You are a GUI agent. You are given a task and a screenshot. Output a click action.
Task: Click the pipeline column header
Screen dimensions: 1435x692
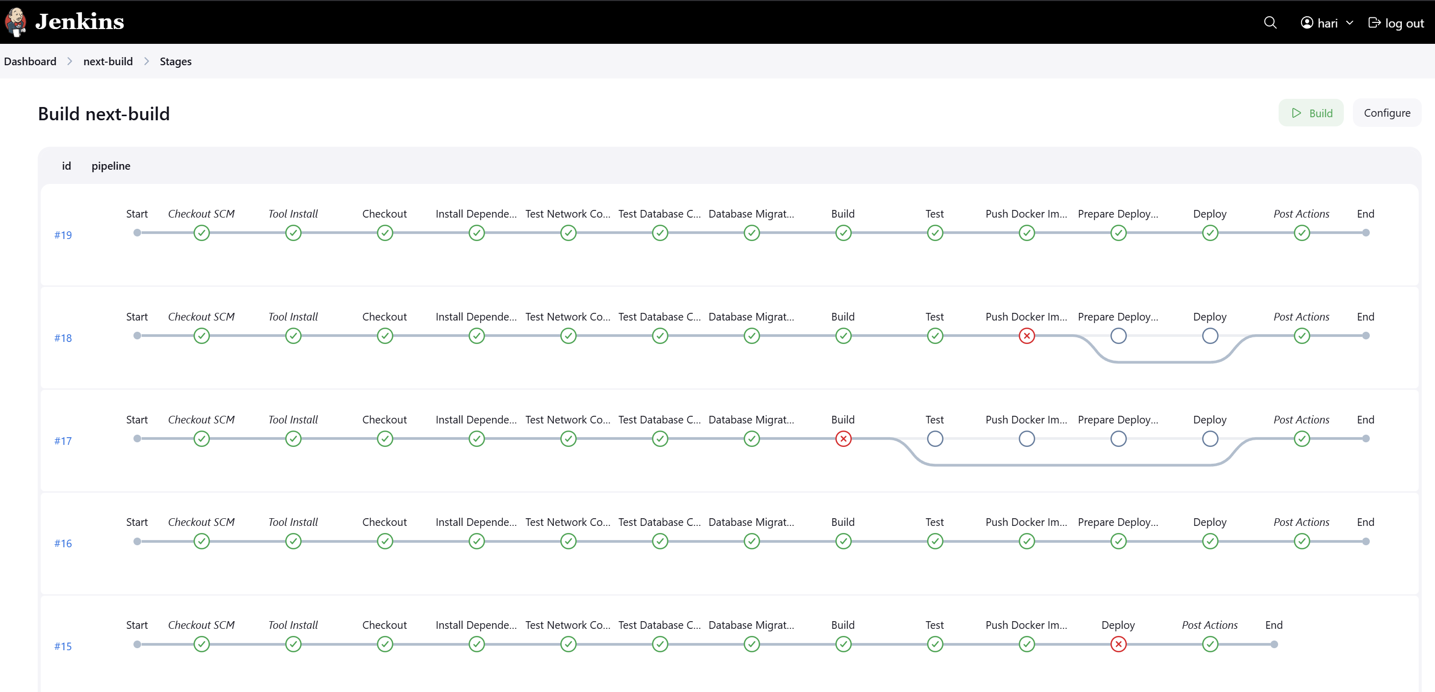pyautogui.click(x=111, y=166)
